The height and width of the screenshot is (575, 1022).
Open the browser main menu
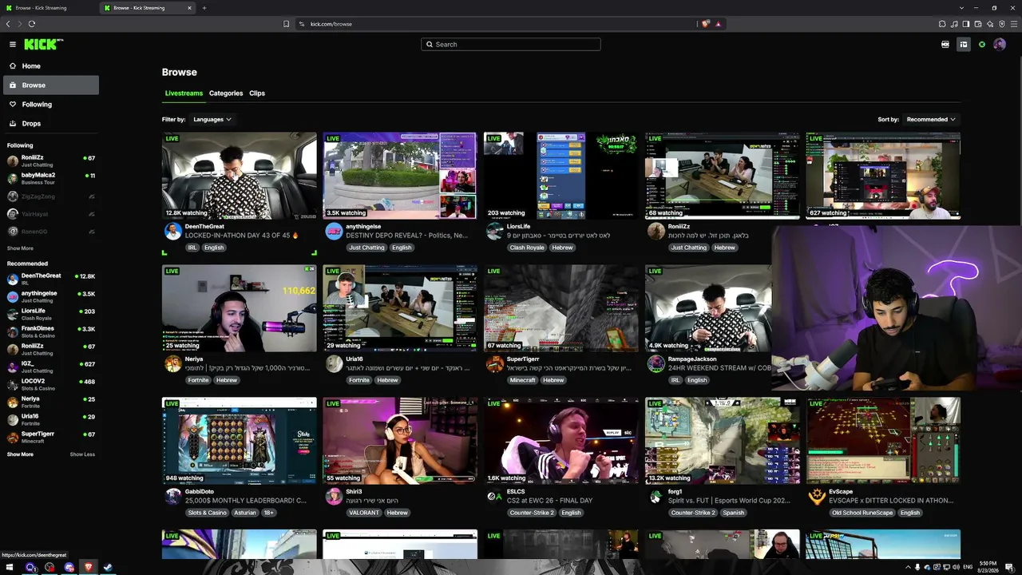coord(1014,24)
